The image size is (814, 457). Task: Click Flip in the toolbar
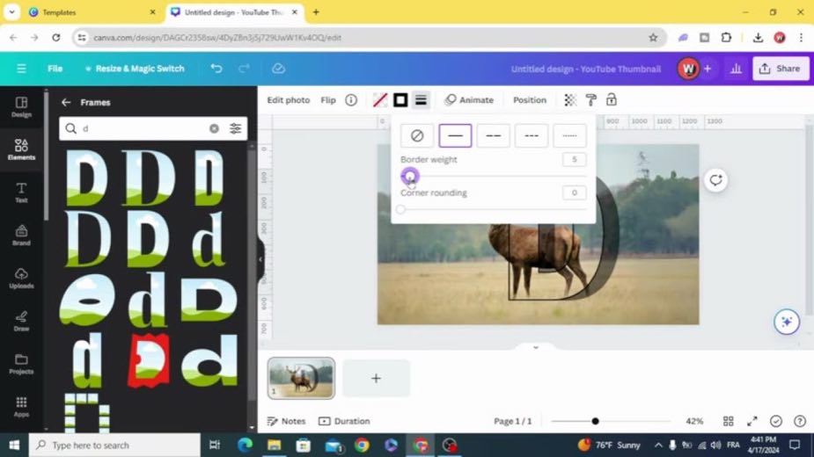(328, 99)
